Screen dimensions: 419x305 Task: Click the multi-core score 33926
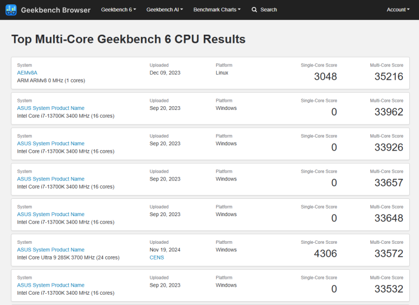(389, 147)
